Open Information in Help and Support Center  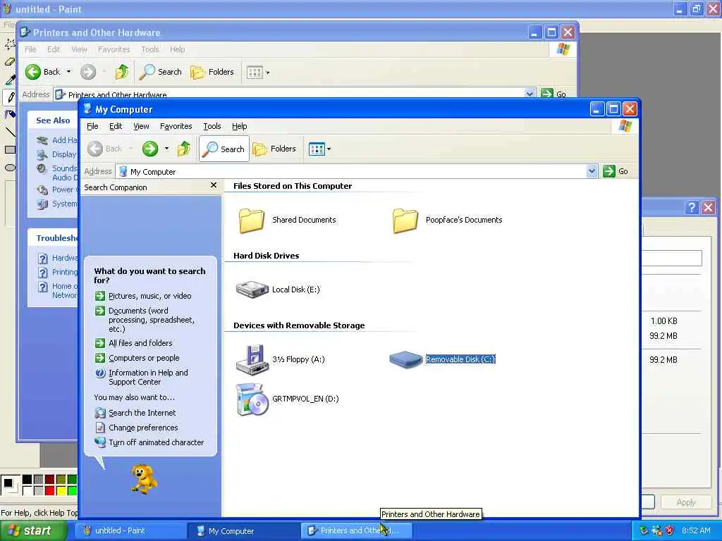(148, 378)
